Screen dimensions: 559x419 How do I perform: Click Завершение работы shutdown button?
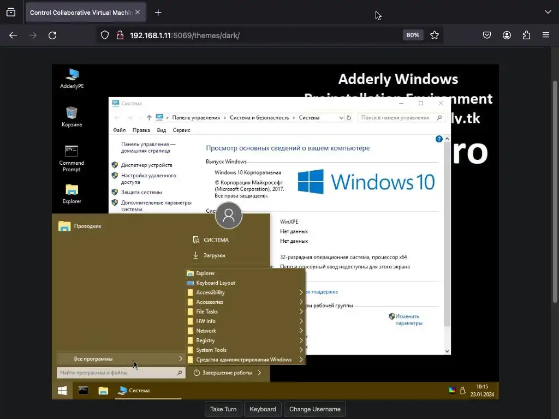223,373
